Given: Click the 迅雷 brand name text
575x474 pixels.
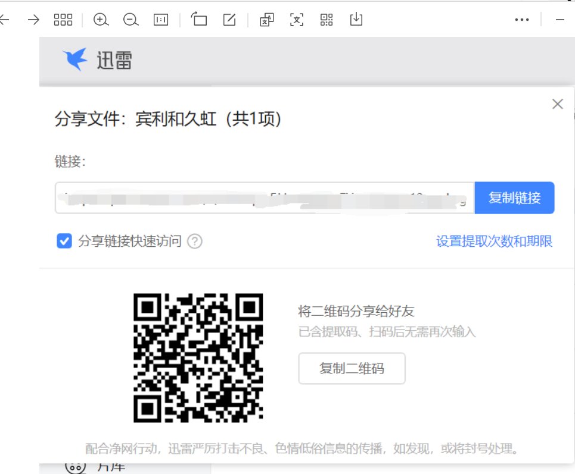Looking at the screenshot, I should click(114, 60).
